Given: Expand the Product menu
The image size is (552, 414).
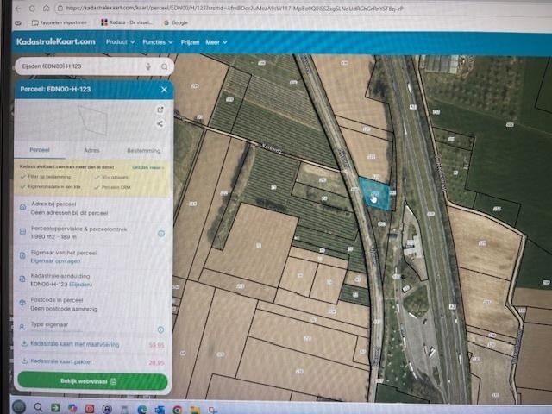Looking at the screenshot, I should pyautogui.click(x=121, y=42).
